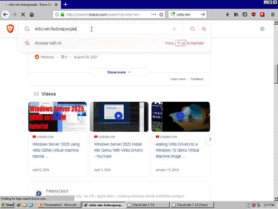
Task: Toggle the sidebar view icon
Action: [x=245, y=14]
